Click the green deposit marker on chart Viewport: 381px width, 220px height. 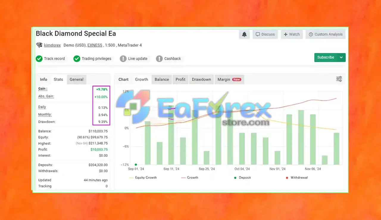[136, 164]
